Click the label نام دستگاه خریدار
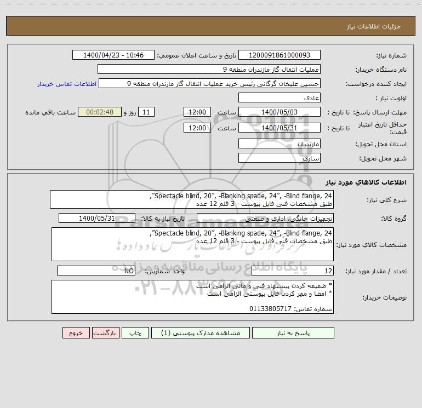Viewport: 422px width, 408px height. tap(381, 70)
